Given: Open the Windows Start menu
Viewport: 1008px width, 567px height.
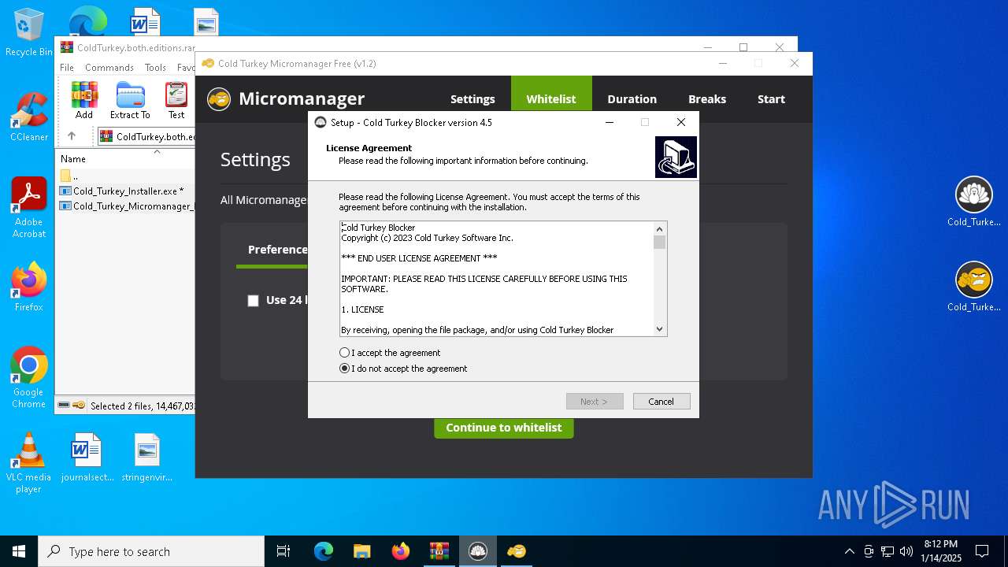Looking at the screenshot, I should pos(19,551).
